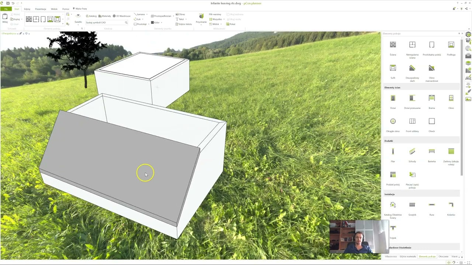Add a Front szklany glass front
The height and width of the screenshot is (265, 472).
412,124
